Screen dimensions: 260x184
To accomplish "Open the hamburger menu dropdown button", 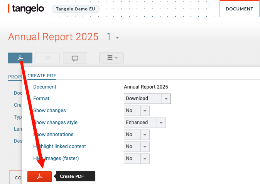I will [111, 58].
